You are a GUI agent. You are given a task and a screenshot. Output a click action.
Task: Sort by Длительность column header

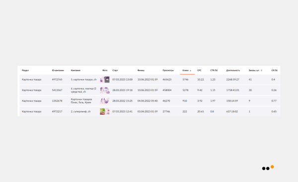[x=233, y=70]
